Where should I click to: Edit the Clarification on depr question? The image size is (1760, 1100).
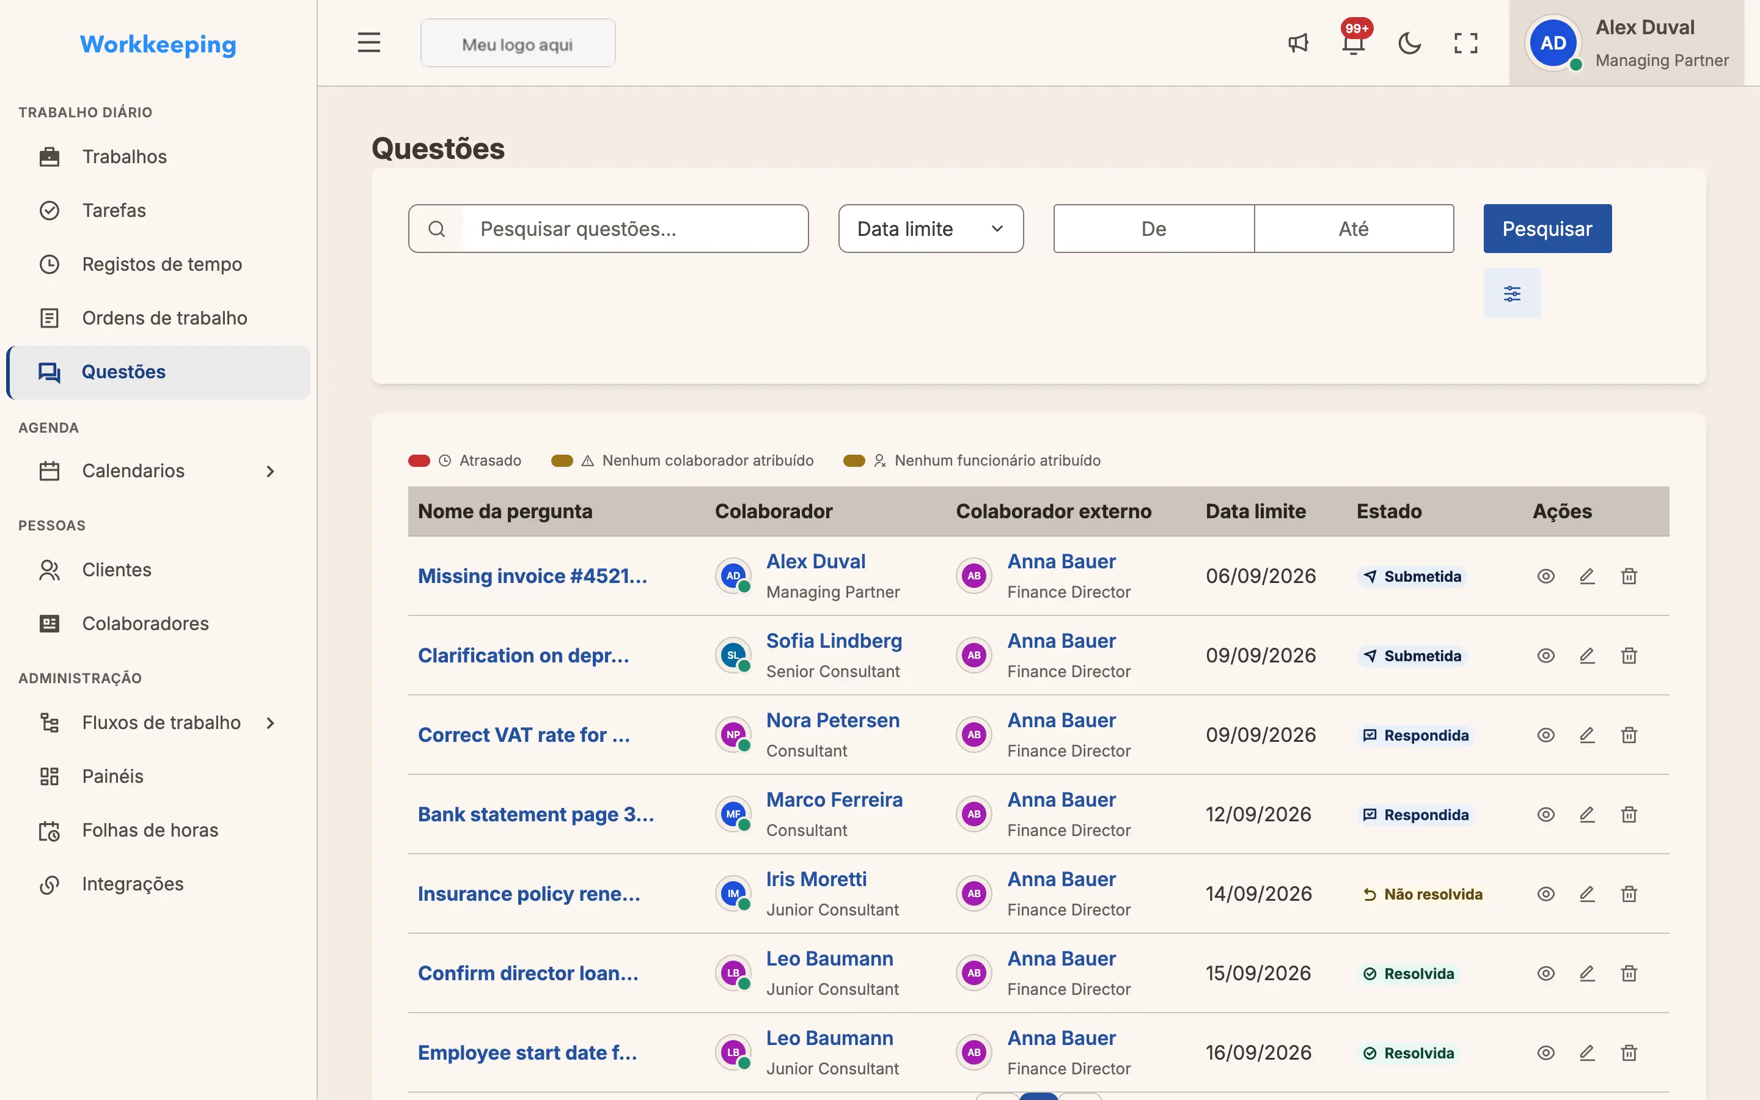1587,656
